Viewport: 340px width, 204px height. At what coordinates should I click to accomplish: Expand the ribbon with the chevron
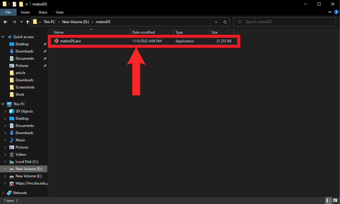pyautogui.click(x=330, y=12)
